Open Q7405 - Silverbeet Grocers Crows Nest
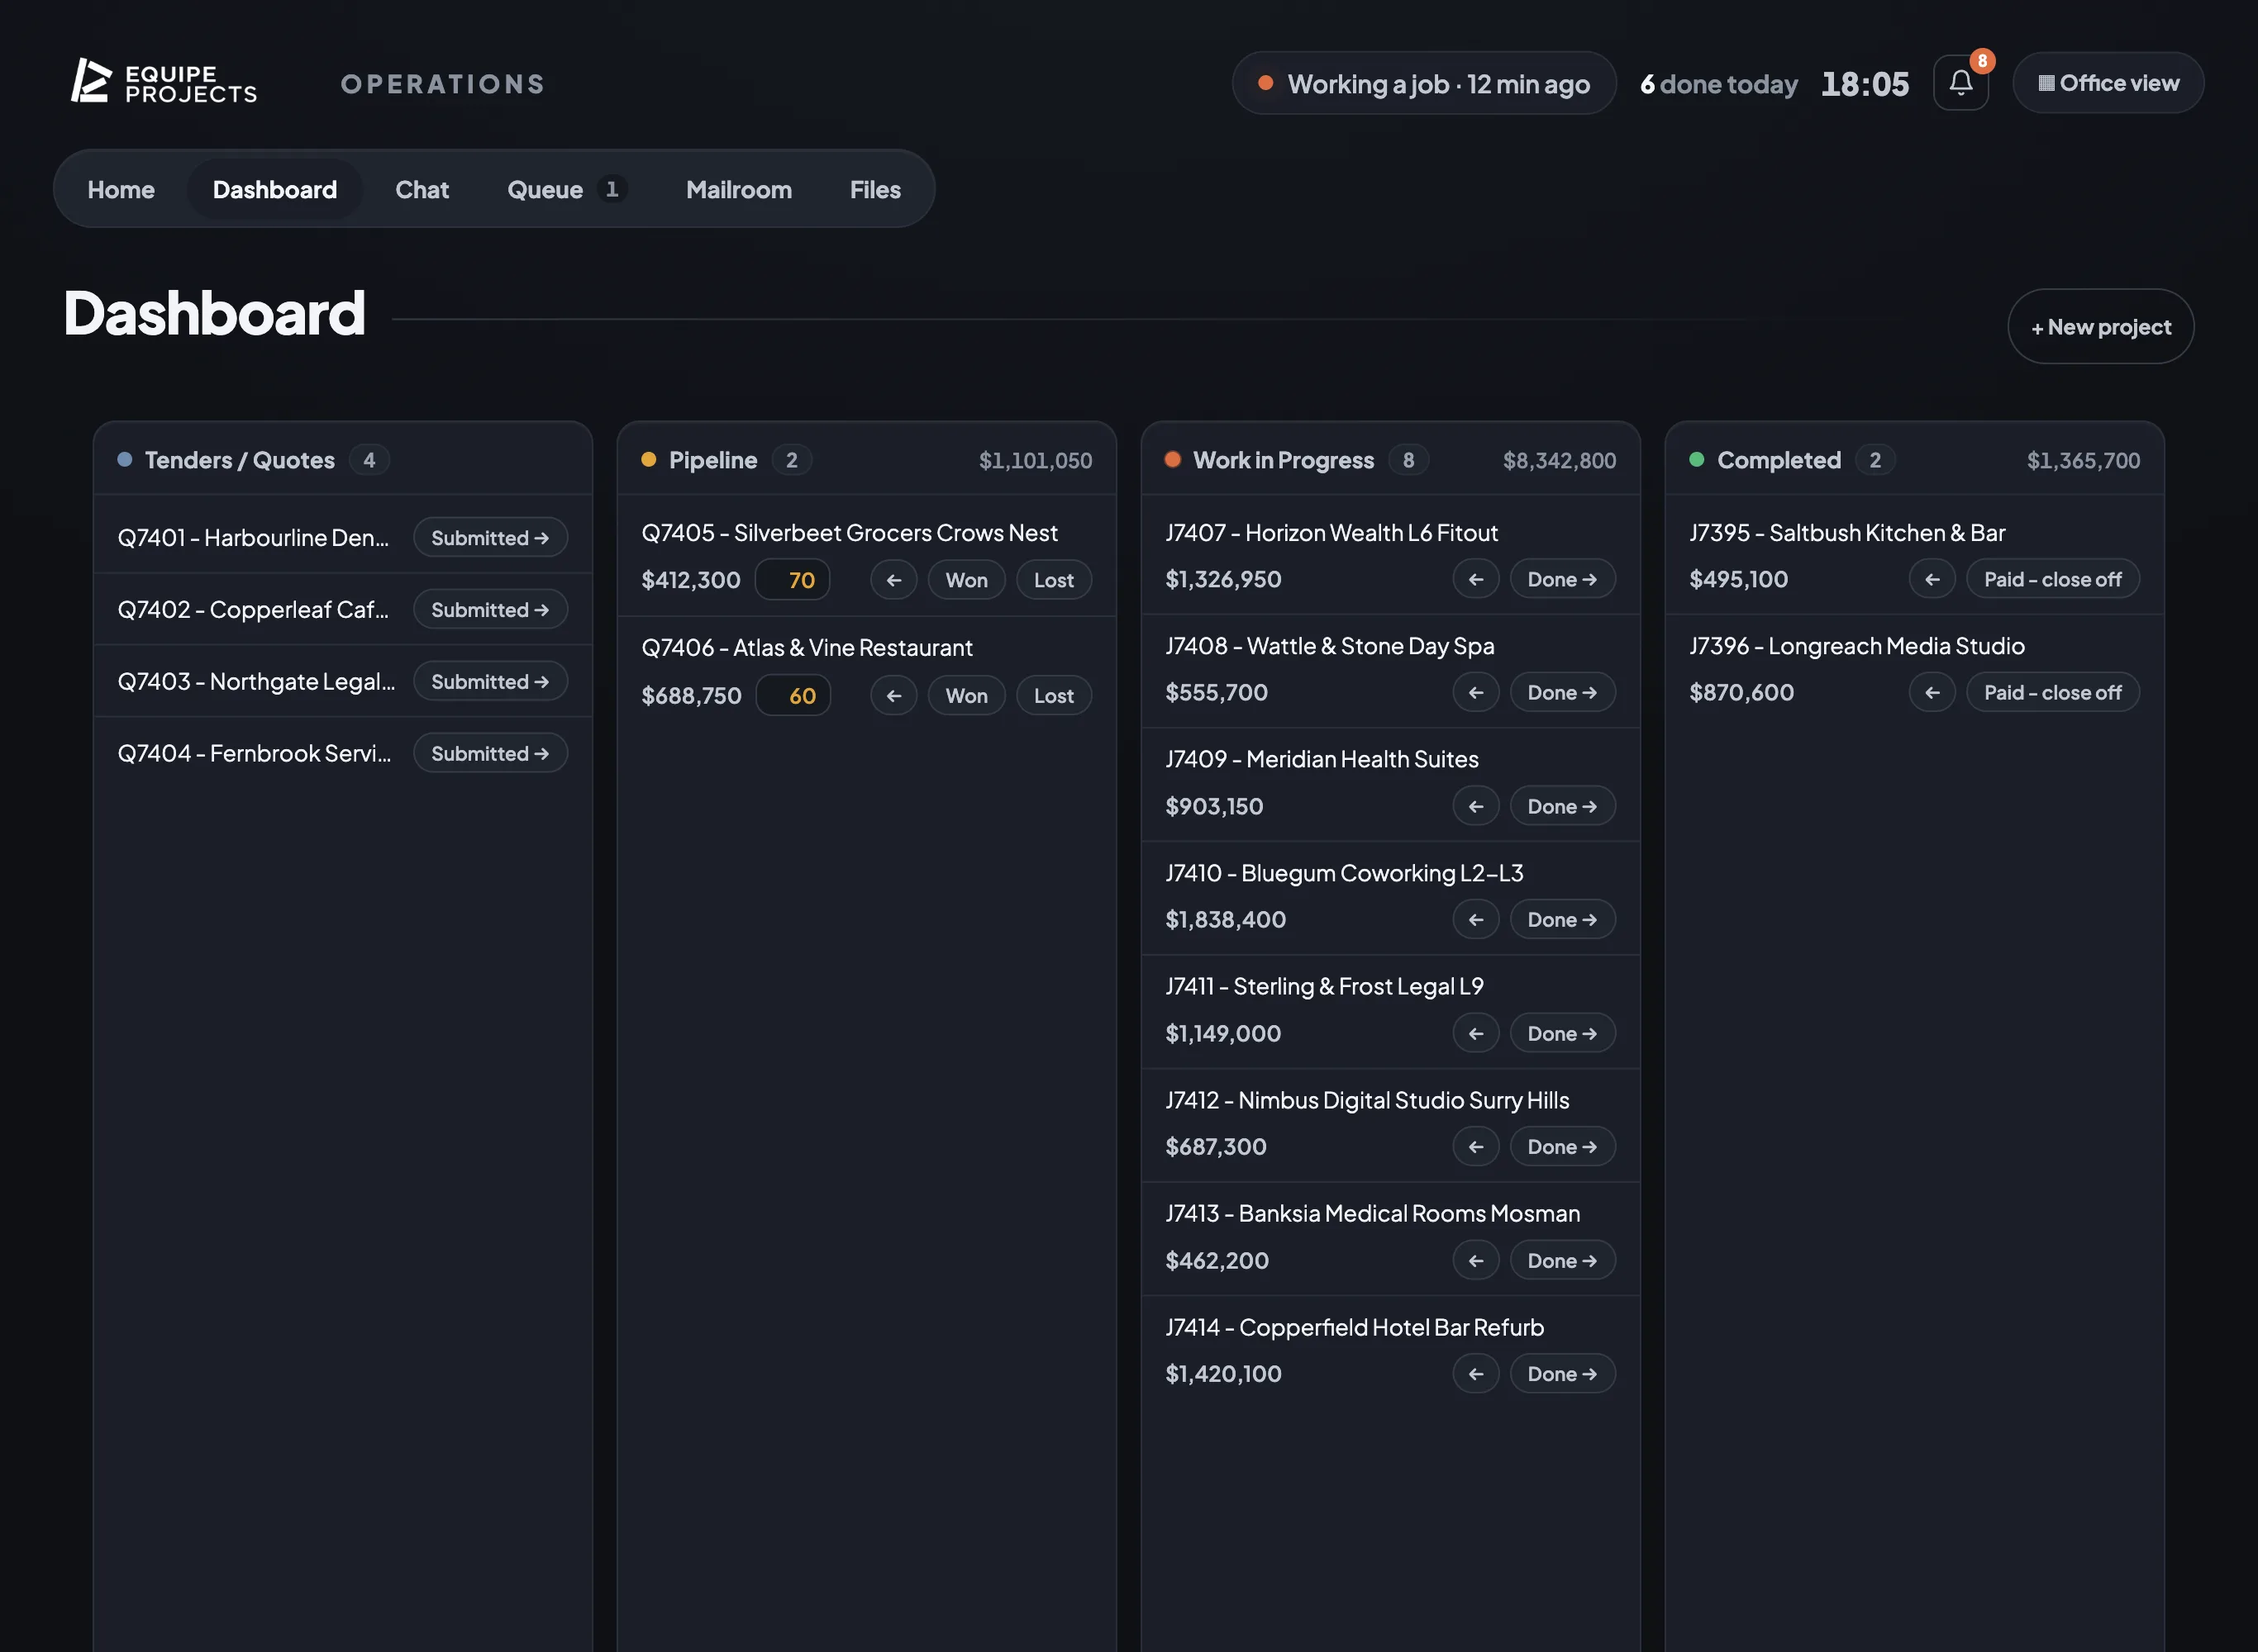Viewport: 2258px width, 1652px height. (x=850, y=532)
